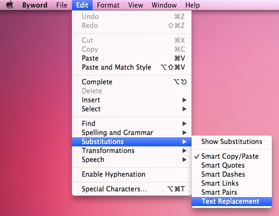Click the highlighted Substitutions item
279x216 pixels.
point(131,142)
